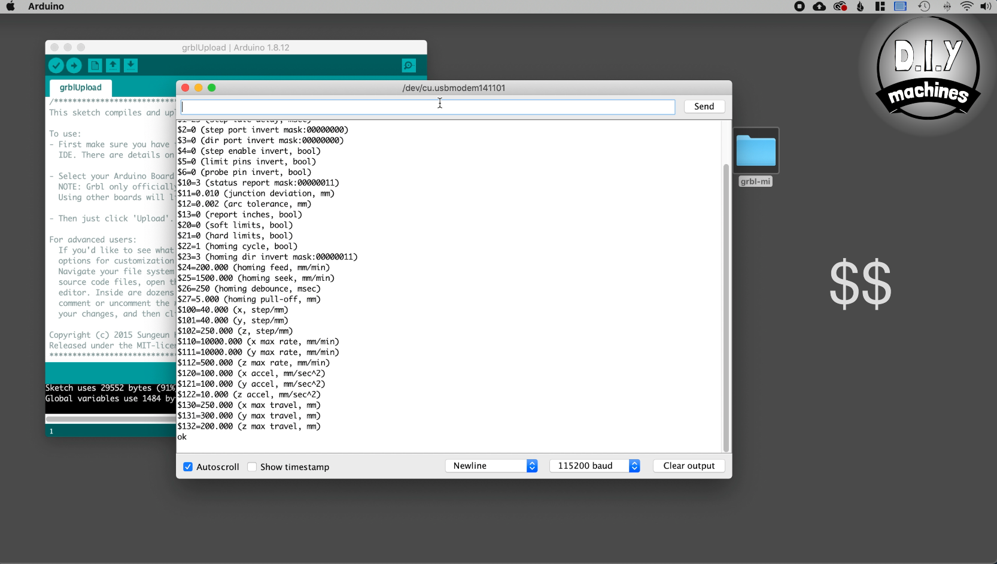Open the volume control in menu bar
997x564 pixels.
(x=986, y=7)
